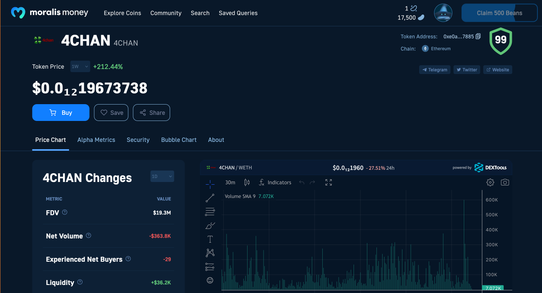This screenshot has width=542, height=293.
Task: Open the Indicators menu
Action: (275, 182)
